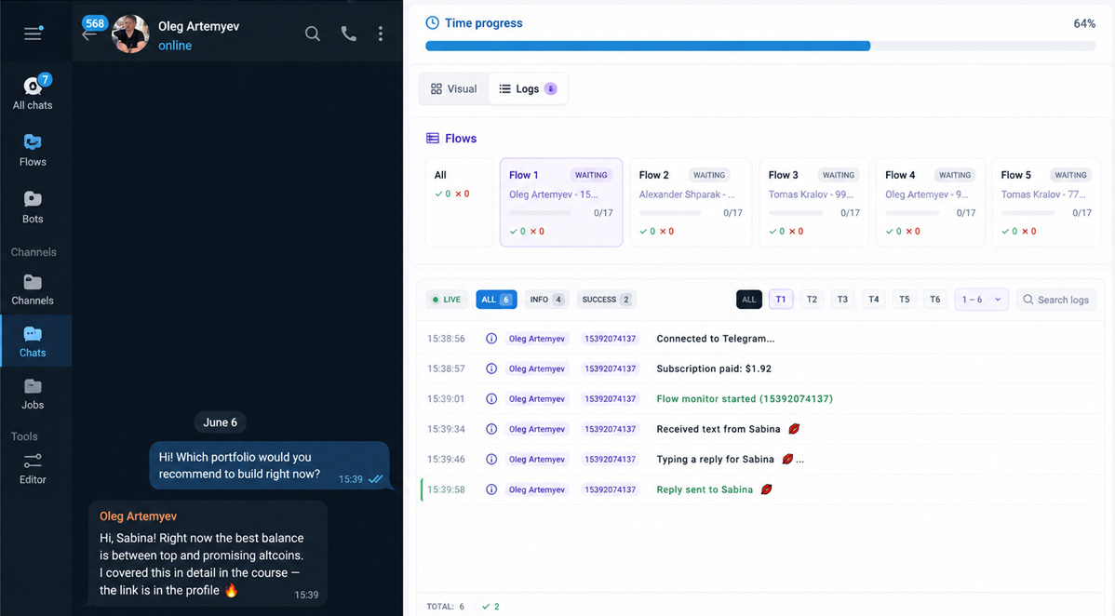Open the 1 – 6 range dropdown
Screen dimensions: 1115x616
pos(981,300)
